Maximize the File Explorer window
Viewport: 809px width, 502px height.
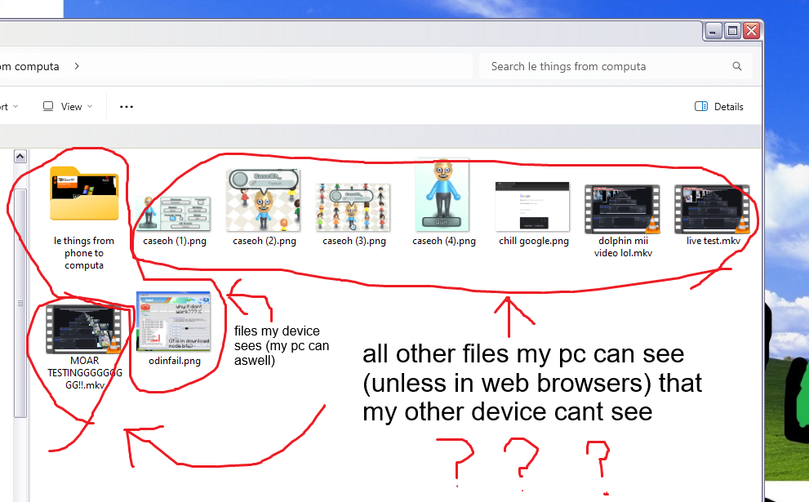coord(732,31)
